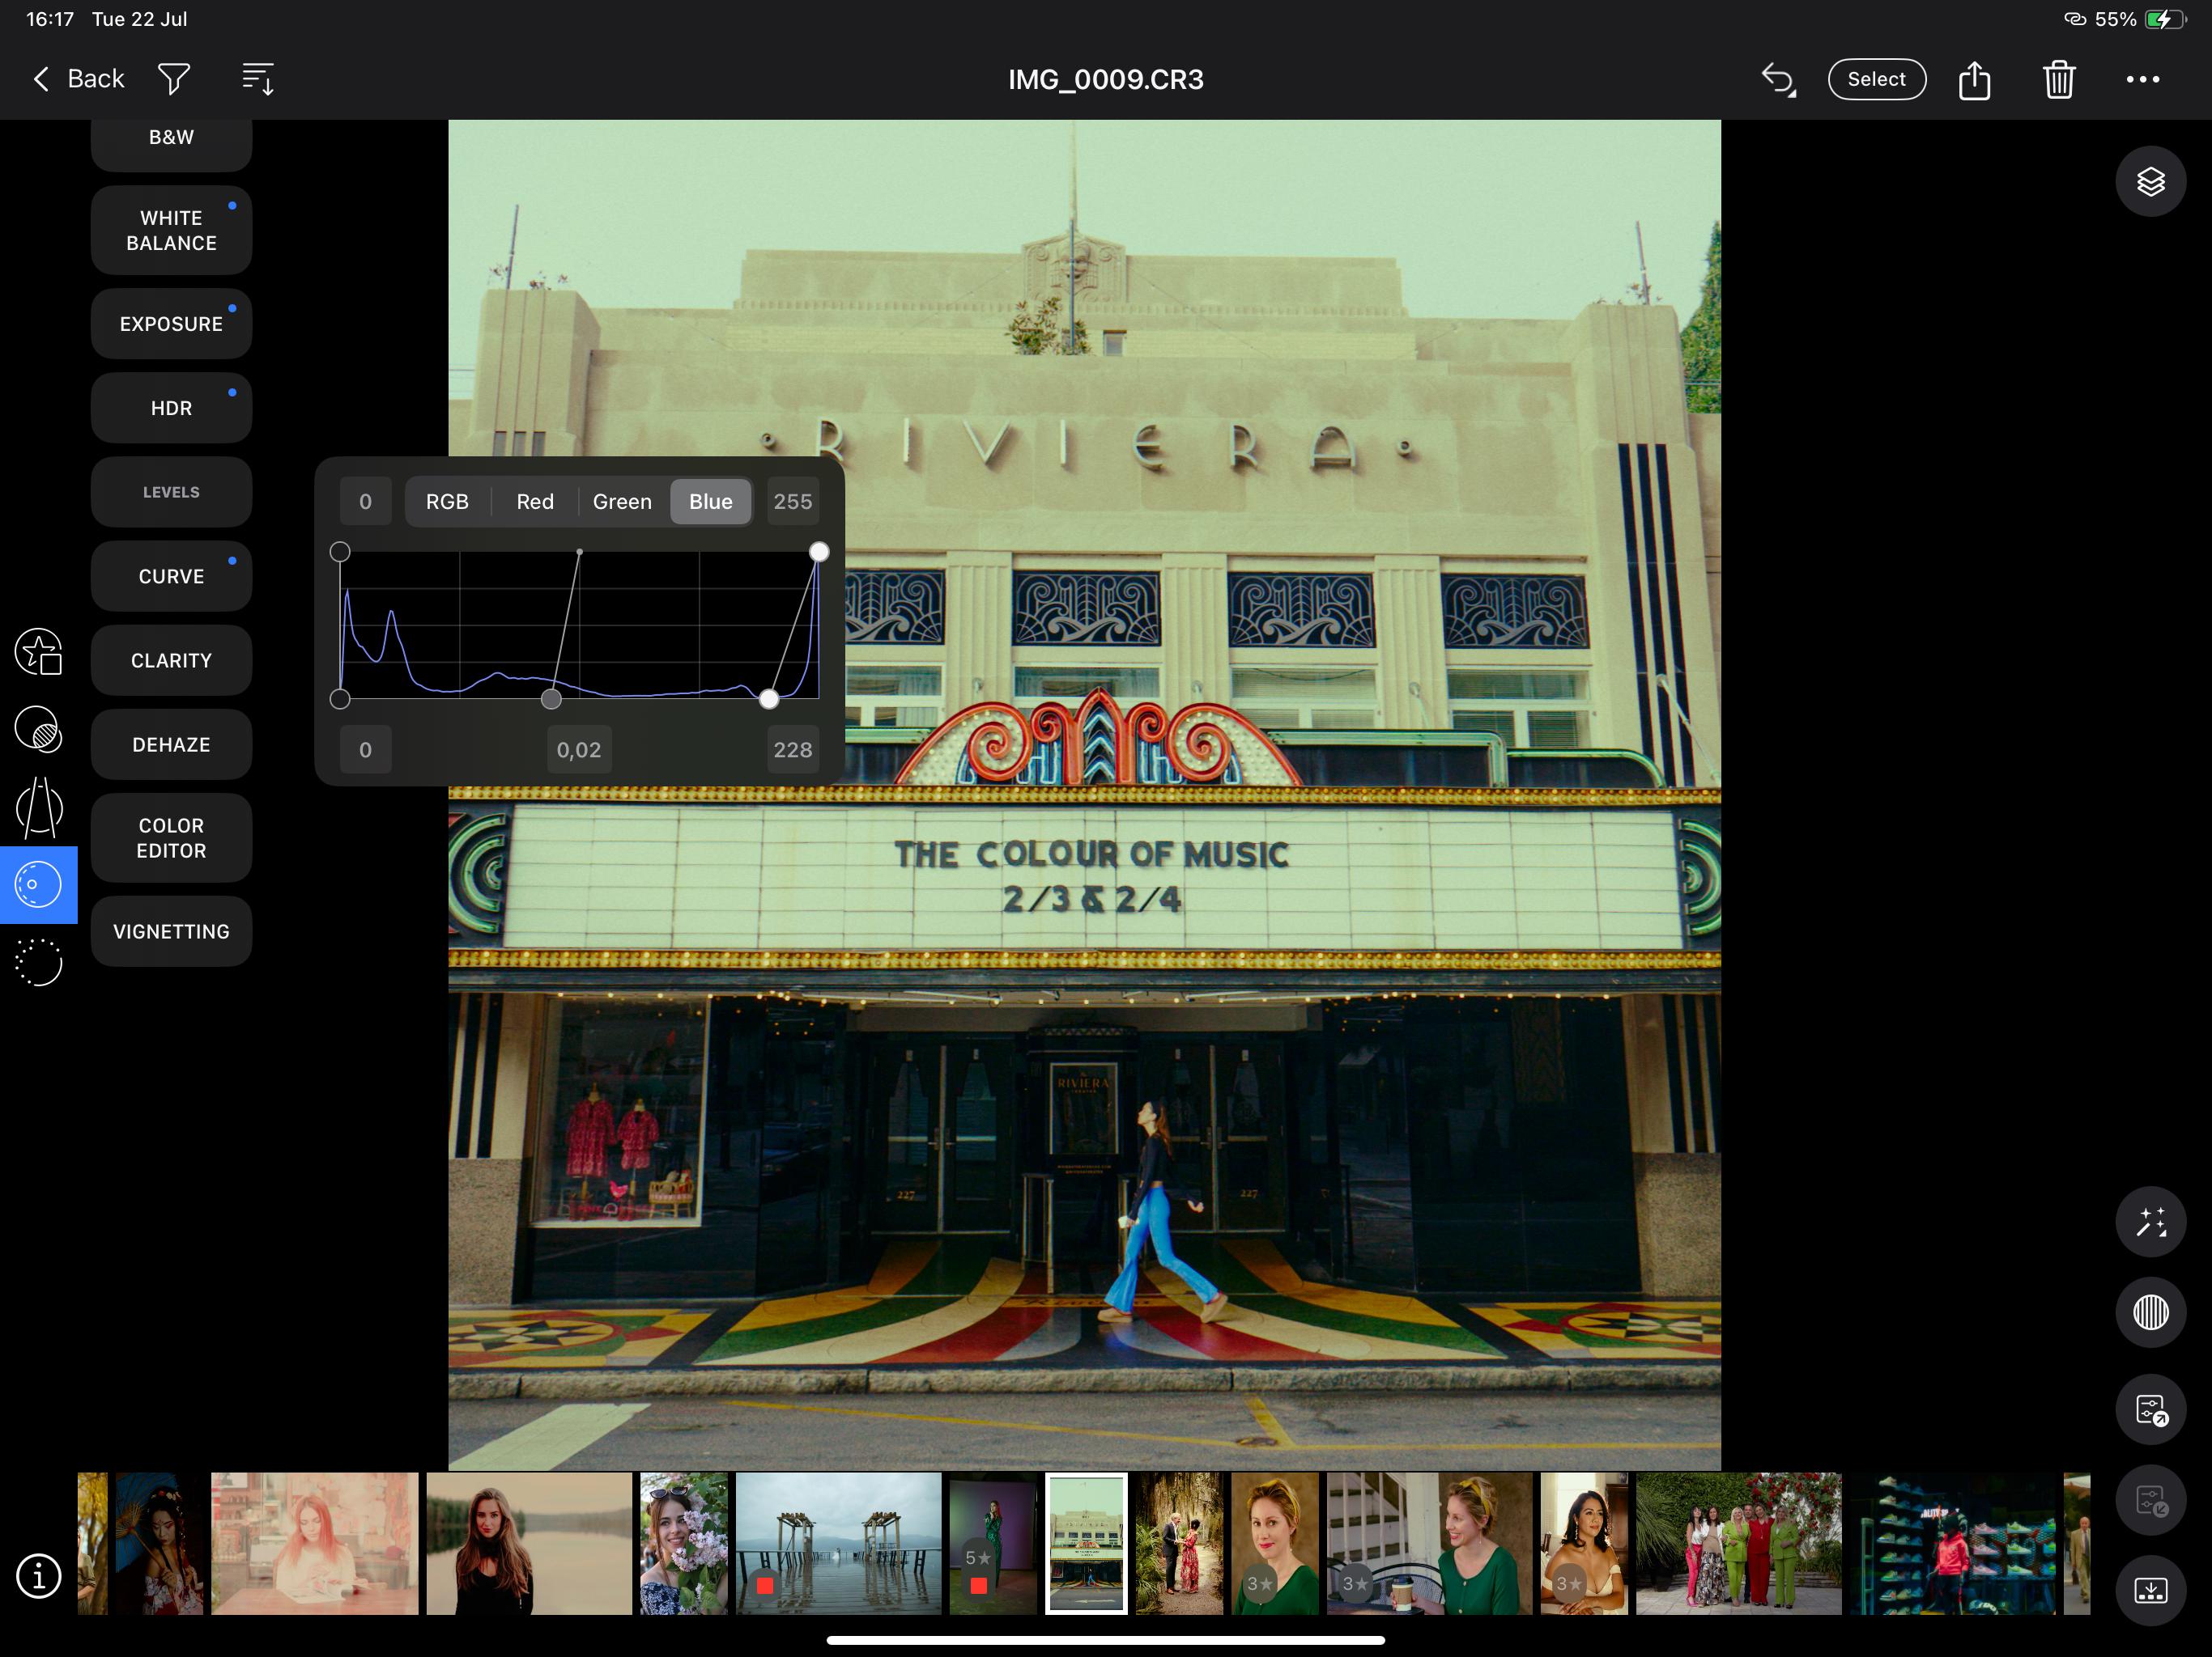Select the misty pier thumbnail
Image resolution: width=2212 pixels, height=1657 pixels.
click(839, 1543)
